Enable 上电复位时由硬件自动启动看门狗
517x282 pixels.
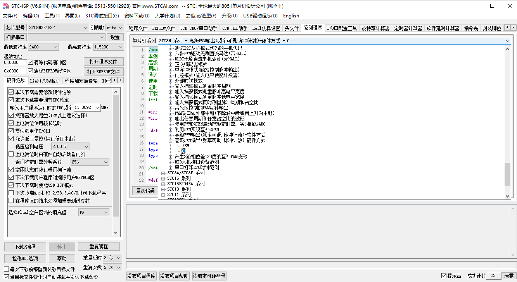click(x=11, y=154)
